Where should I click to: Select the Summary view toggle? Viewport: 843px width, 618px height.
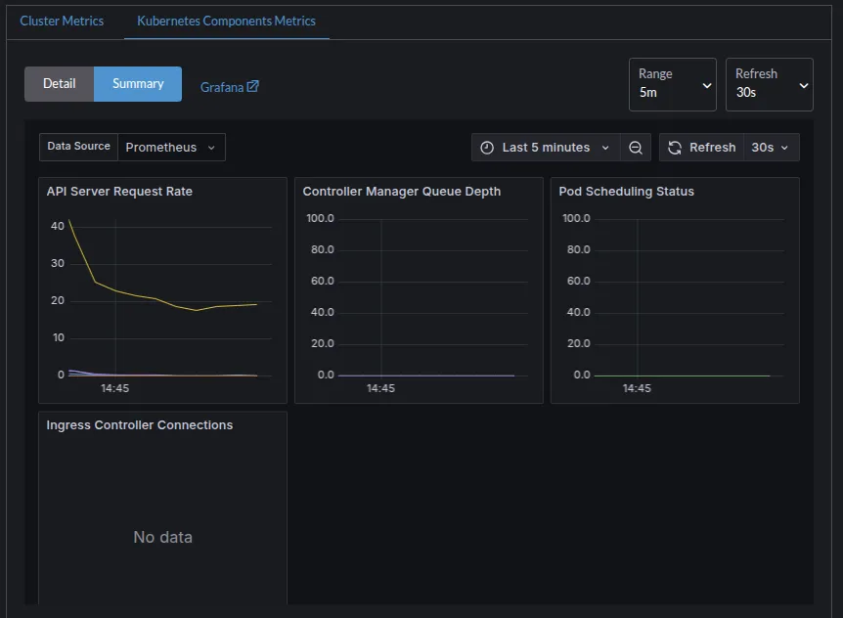pos(138,84)
